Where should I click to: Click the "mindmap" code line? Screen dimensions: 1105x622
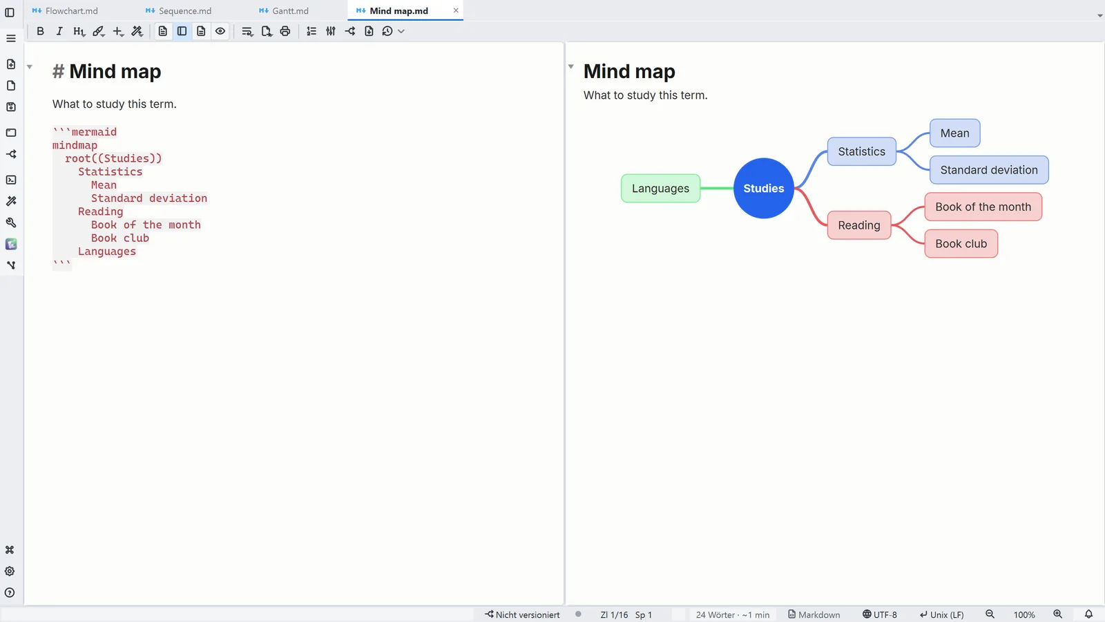pos(75,145)
